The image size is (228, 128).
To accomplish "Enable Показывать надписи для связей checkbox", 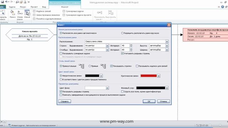I will [137, 66].
